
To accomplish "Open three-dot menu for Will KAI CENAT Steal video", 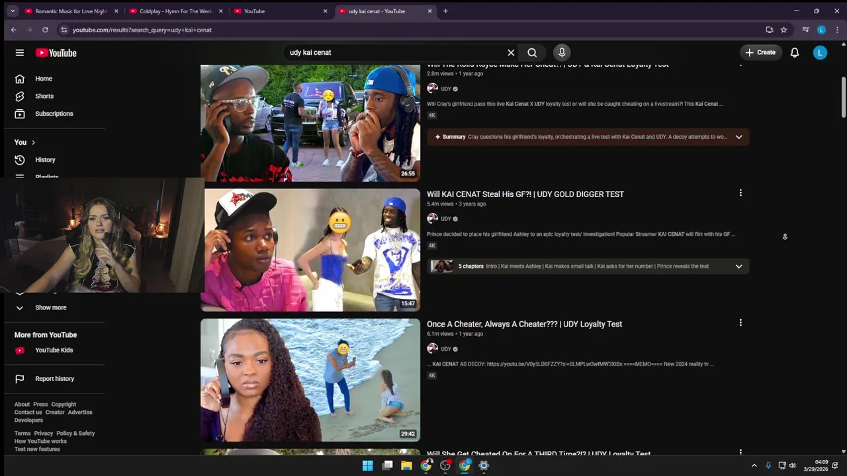I will [x=740, y=193].
